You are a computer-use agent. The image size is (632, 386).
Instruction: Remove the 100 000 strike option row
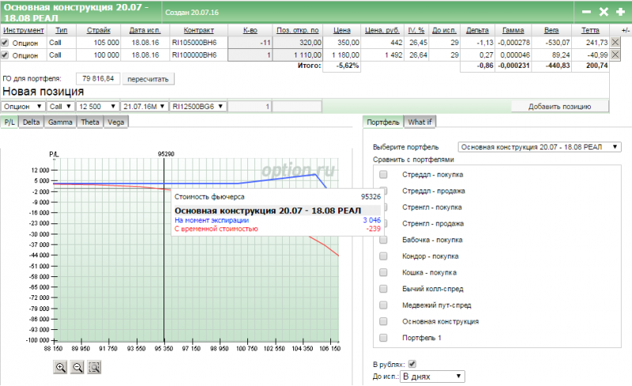615,55
